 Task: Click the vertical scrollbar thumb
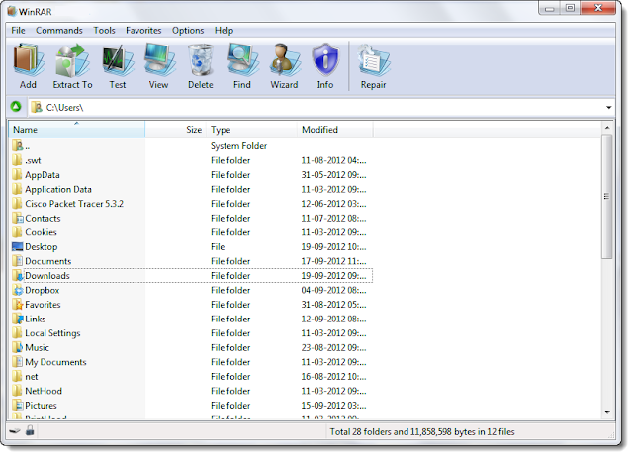tap(606, 197)
